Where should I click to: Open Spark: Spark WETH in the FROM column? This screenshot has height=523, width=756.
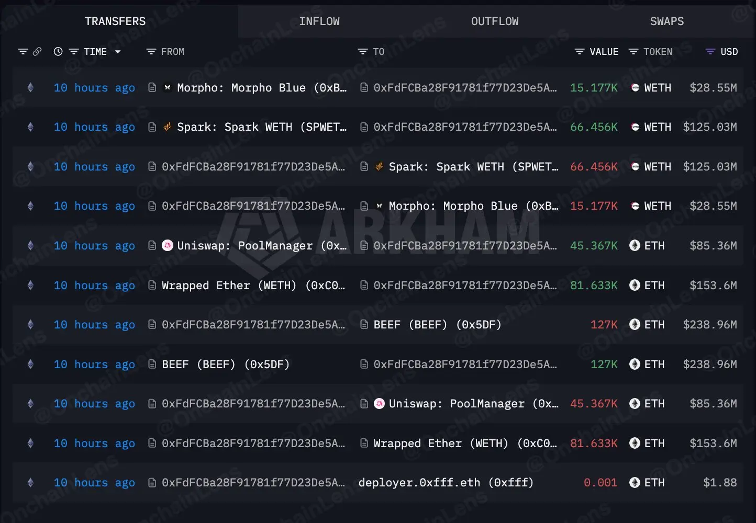click(262, 127)
